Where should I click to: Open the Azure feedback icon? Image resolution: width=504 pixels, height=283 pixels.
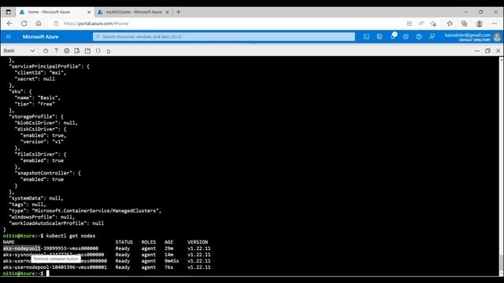coord(432,37)
